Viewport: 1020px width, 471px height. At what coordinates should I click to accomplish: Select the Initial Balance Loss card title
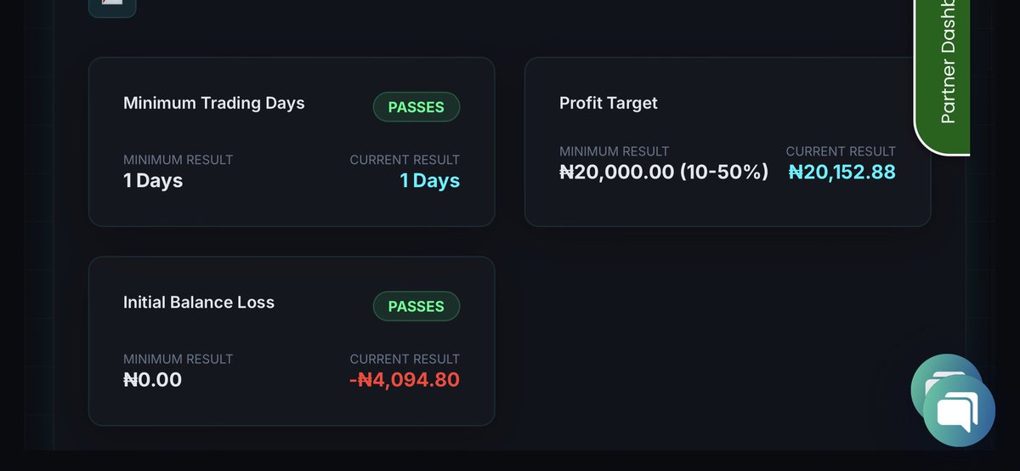tap(199, 303)
